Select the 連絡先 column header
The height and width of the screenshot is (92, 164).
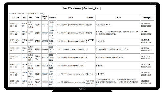click(x=71, y=18)
